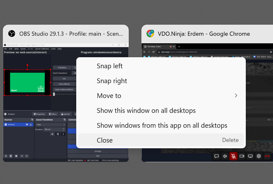The width and height of the screenshot is (273, 184).
Task: Select Show this window on all desktops
Action: [x=161, y=111]
